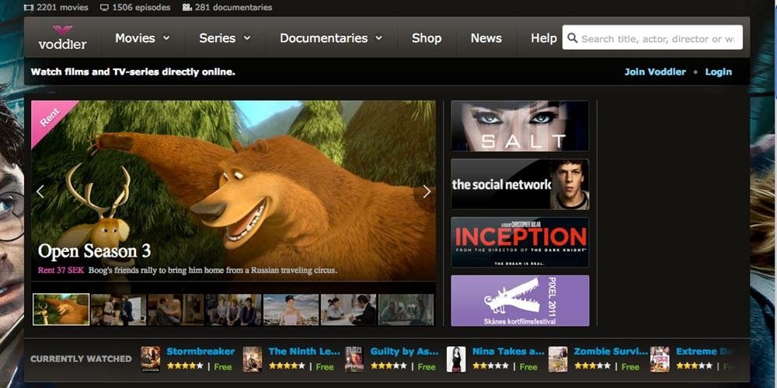Click the Join Voddler link

coord(655,72)
